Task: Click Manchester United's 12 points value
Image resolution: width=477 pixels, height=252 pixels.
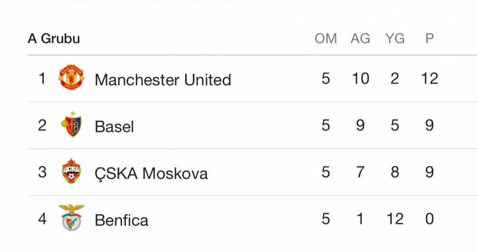Action: coord(429,79)
